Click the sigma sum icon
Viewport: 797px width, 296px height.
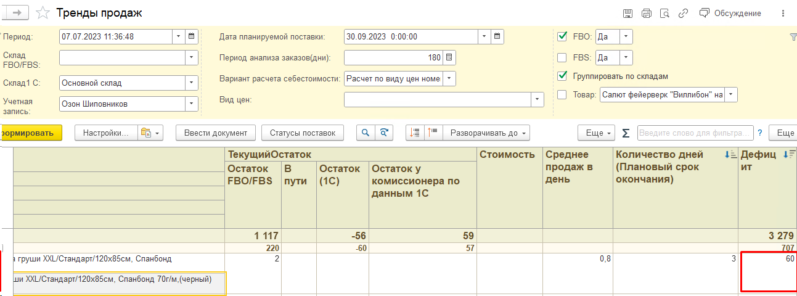626,133
